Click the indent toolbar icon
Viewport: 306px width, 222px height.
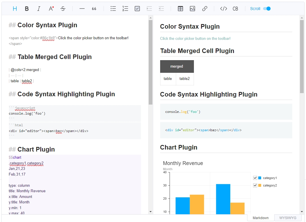pos(149,9)
